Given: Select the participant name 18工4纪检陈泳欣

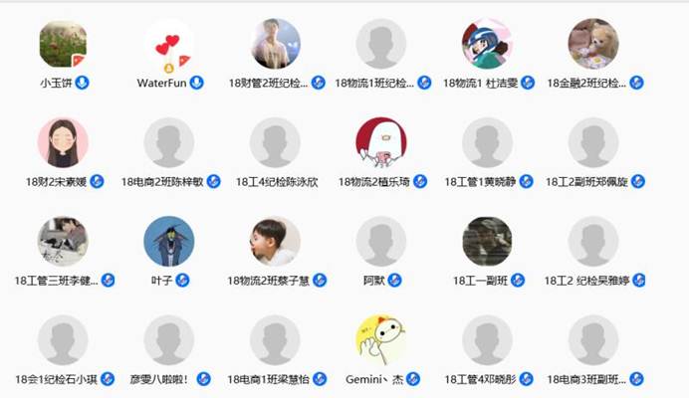Looking at the screenshot, I should click(277, 182).
